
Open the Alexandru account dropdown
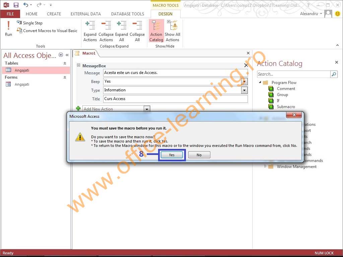(x=311, y=13)
